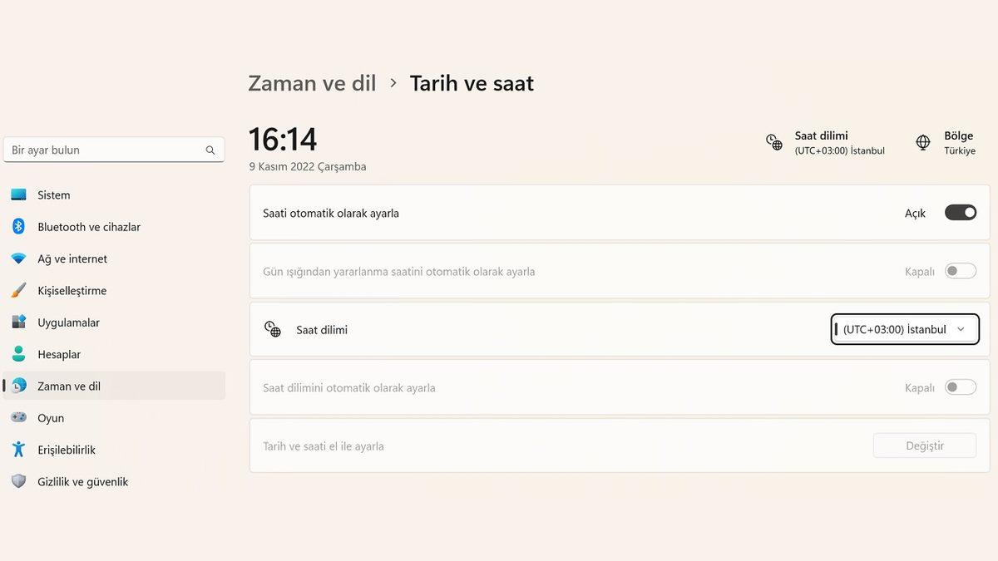Enable Gün ışığından yararlanma saati switch
This screenshot has height=561, width=998.
tap(960, 270)
